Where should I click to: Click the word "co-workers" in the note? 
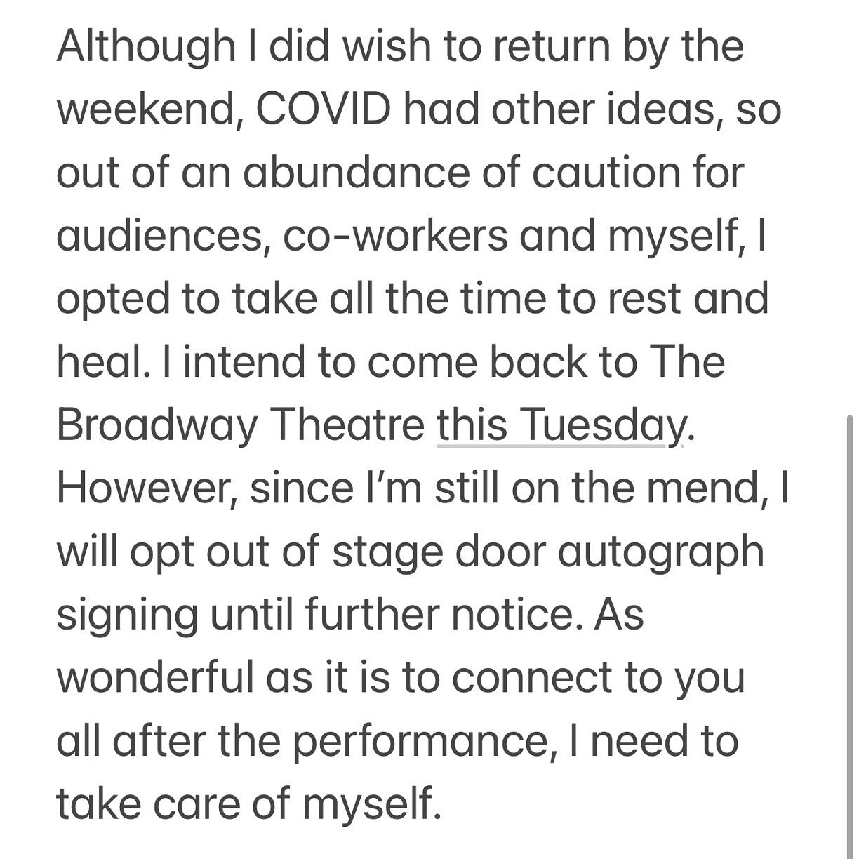[x=395, y=235]
